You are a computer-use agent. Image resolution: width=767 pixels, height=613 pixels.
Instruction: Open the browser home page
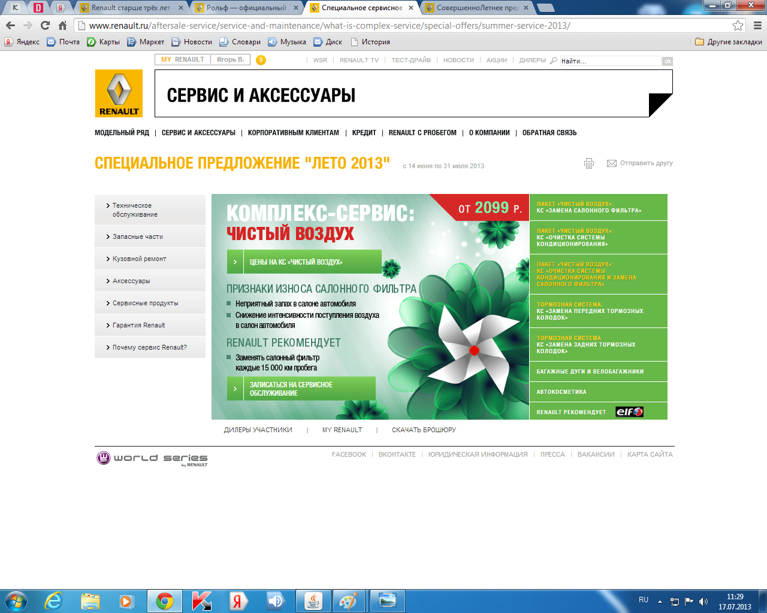pyautogui.click(x=62, y=25)
